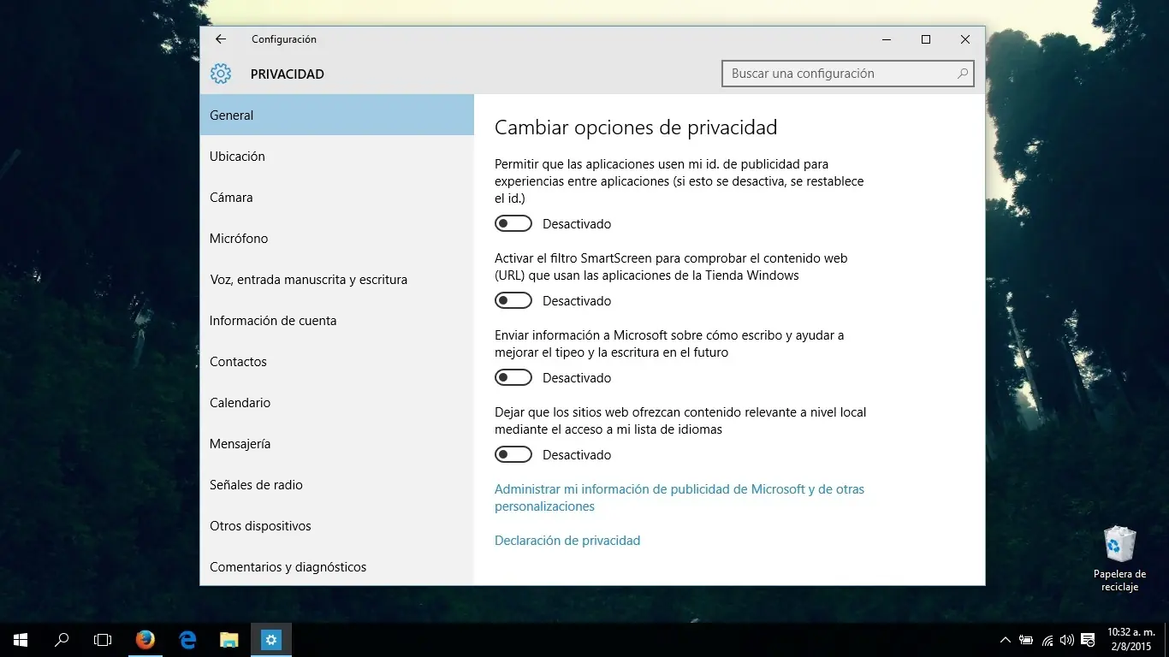Screen dimensions: 1169x657
Task: Go back using the arrow in Configuración
Action: tap(221, 39)
